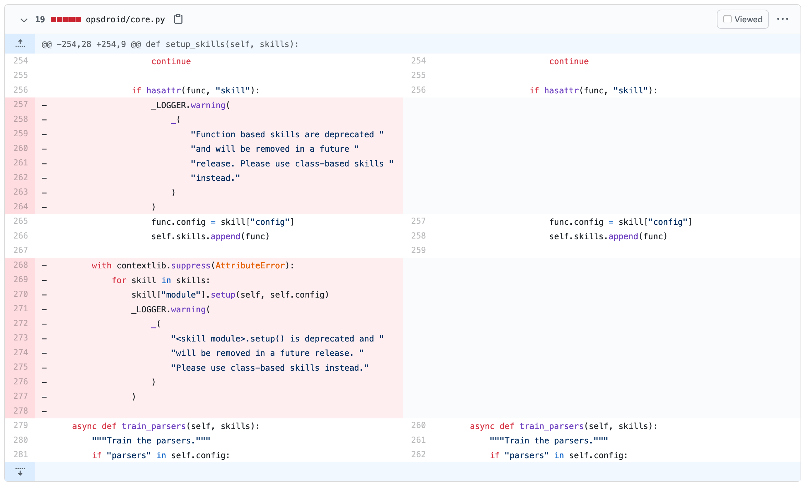Open the three-dot file options menu
The width and height of the screenshot is (806, 486).
pyautogui.click(x=782, y=19)
